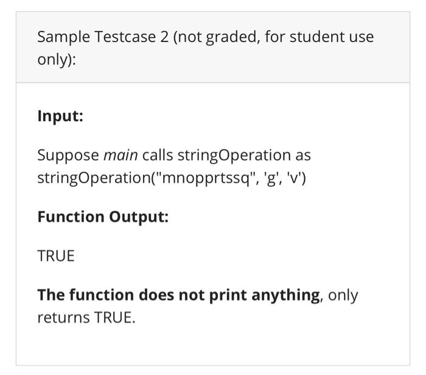Screen dimensions: 426x375
Task: Click the 'returns TRUE.' closing text
Action: [86, 317]
